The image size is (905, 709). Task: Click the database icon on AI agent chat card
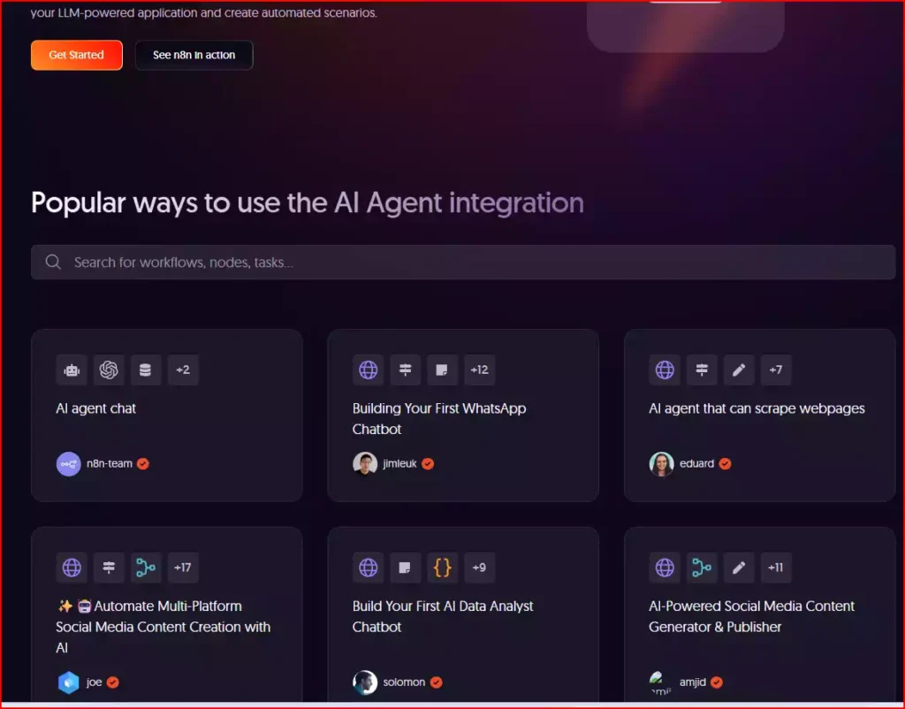[x=146, y=370]
